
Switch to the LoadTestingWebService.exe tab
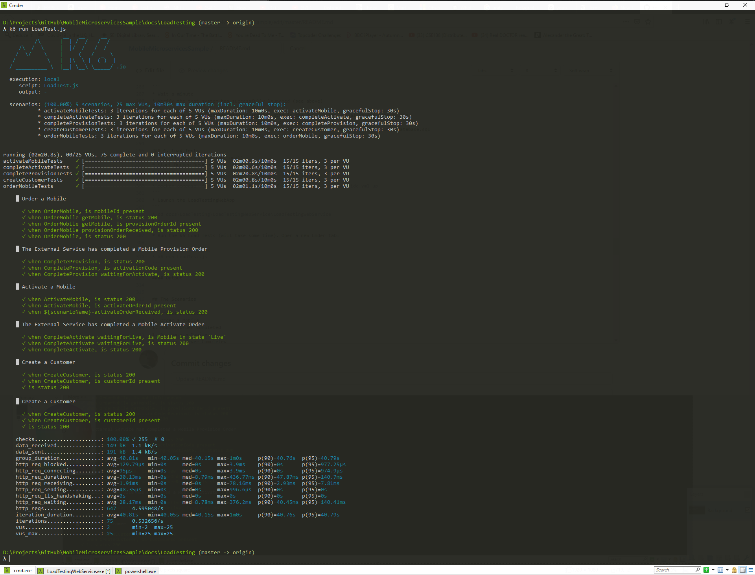click(x=78, y=571)
